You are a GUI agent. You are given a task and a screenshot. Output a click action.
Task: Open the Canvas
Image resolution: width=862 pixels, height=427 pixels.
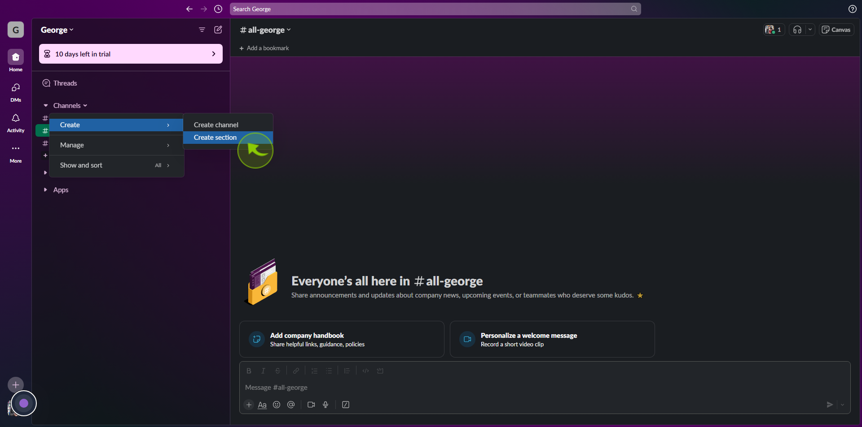coord(836,30)
